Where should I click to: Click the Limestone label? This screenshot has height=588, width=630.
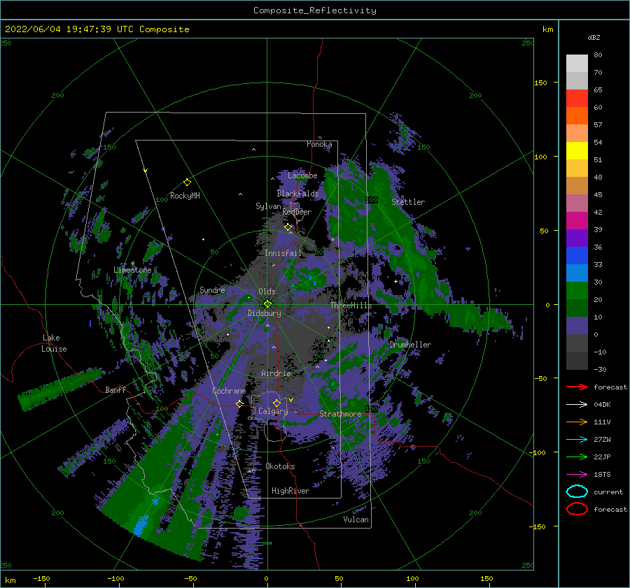coord(132,270)
